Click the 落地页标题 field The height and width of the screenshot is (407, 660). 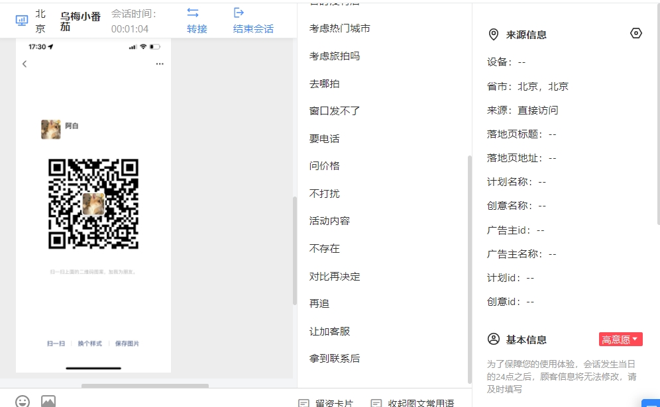(x=522, y=134)
